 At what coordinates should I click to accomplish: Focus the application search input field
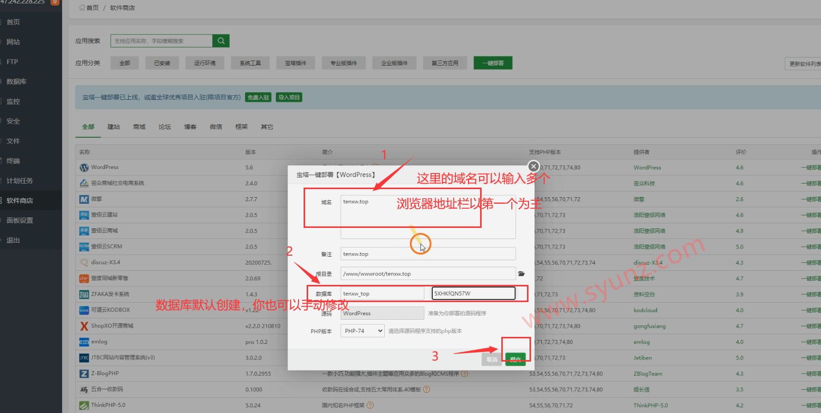tap(161, 41)
